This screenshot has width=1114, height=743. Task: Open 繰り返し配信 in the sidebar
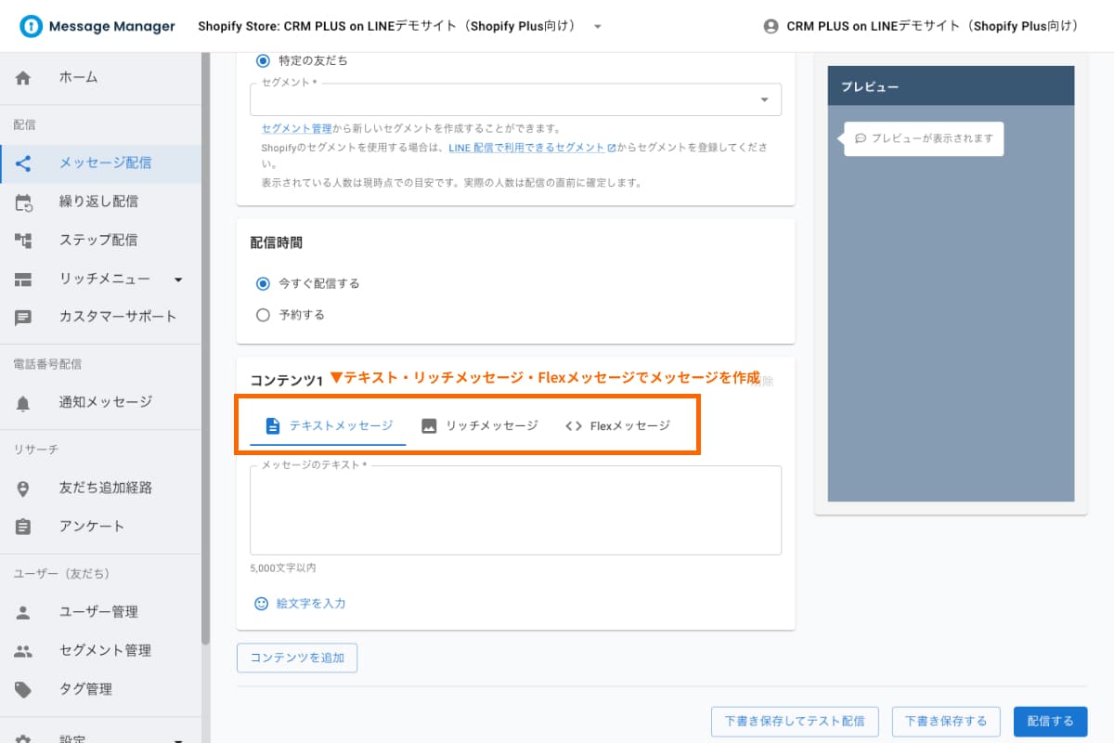coord(100,202)
